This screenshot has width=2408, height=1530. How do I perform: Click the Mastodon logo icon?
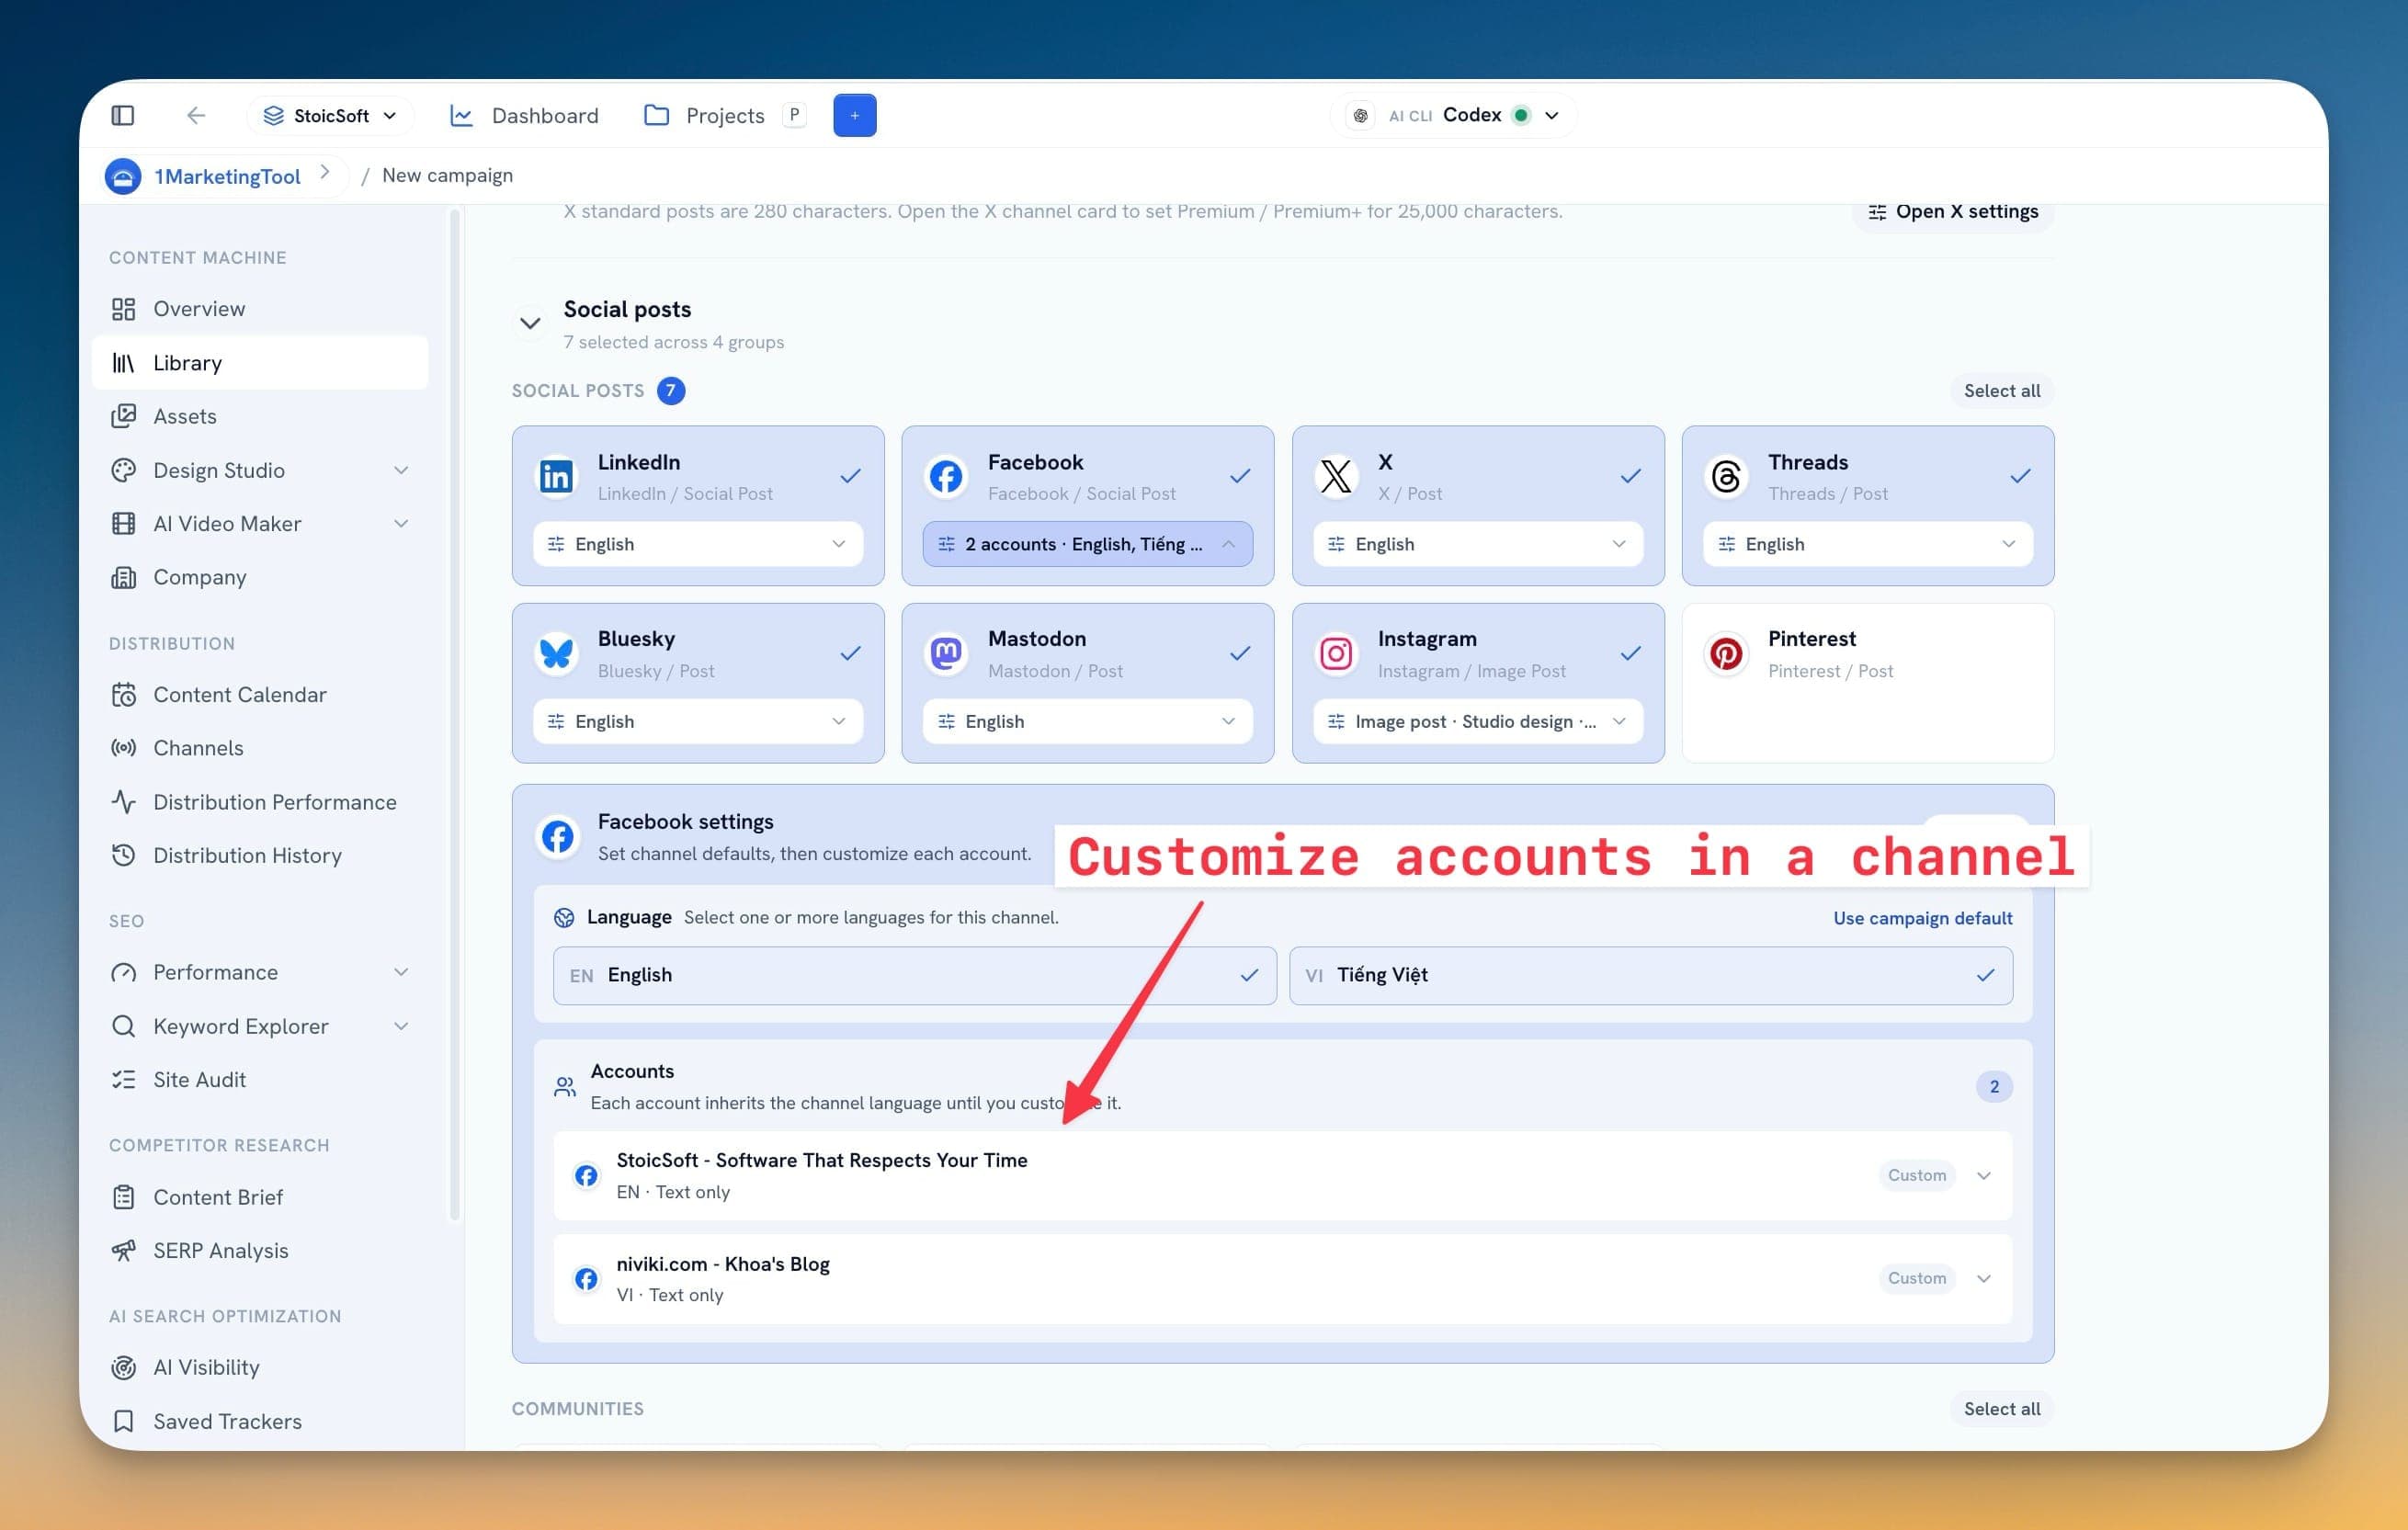pos(946,654)
